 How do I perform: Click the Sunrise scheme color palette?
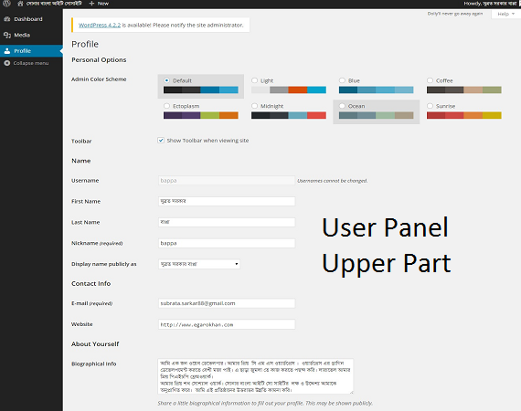point(463,115)
